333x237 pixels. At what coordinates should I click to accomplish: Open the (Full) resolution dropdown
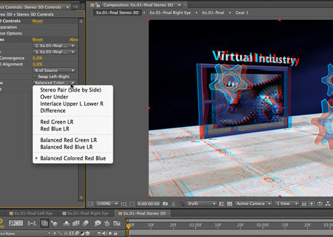(202, 204)
